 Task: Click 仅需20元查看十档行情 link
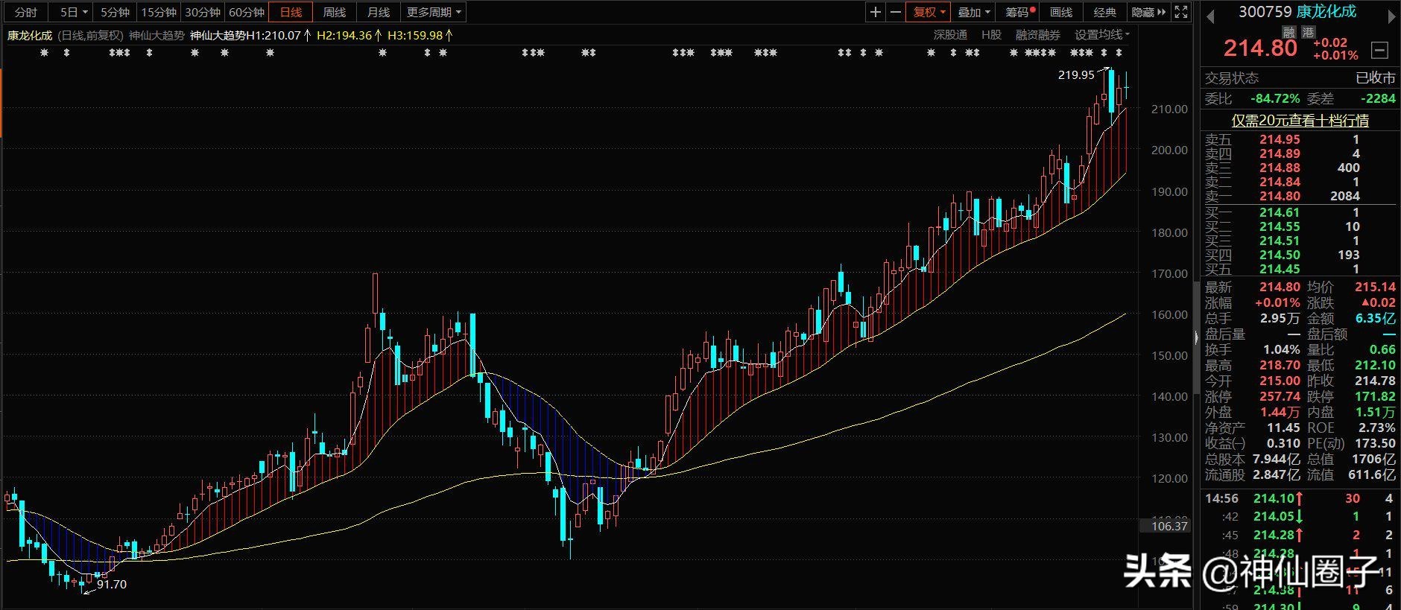[1300, 120]
